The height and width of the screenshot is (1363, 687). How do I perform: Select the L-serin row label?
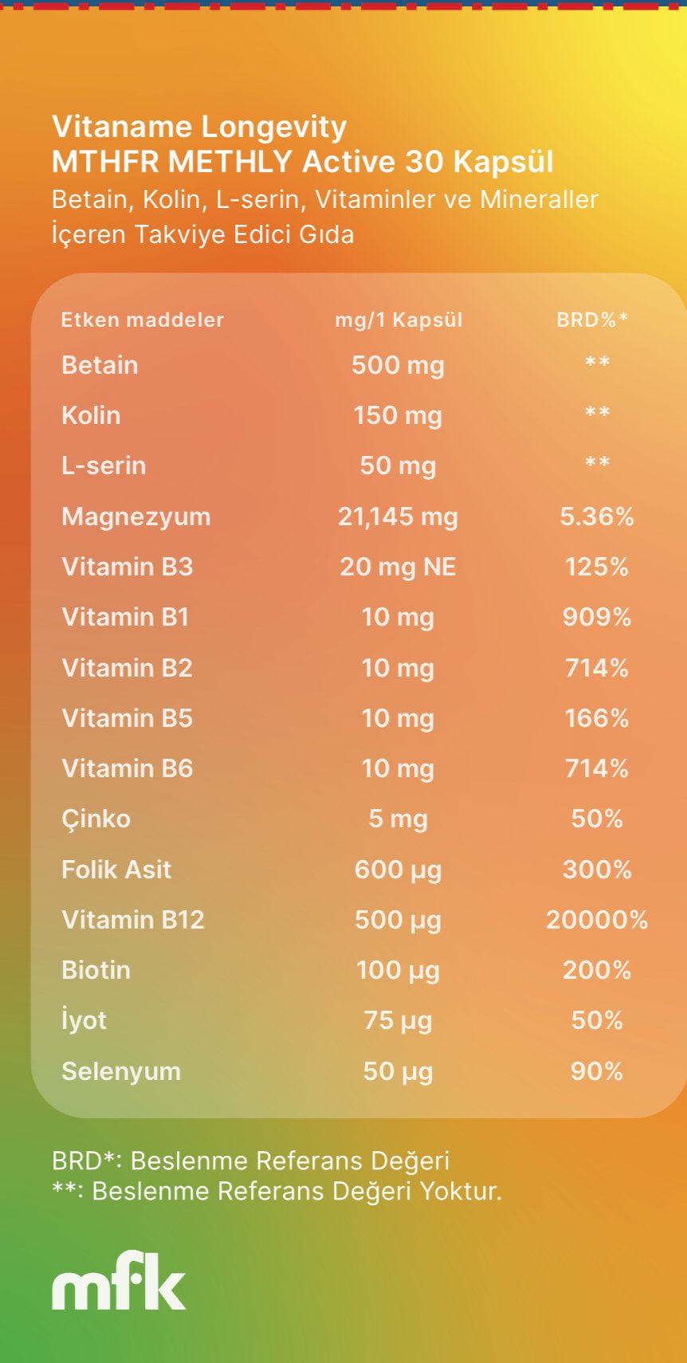pyautogui.click(x=104, y=465)
